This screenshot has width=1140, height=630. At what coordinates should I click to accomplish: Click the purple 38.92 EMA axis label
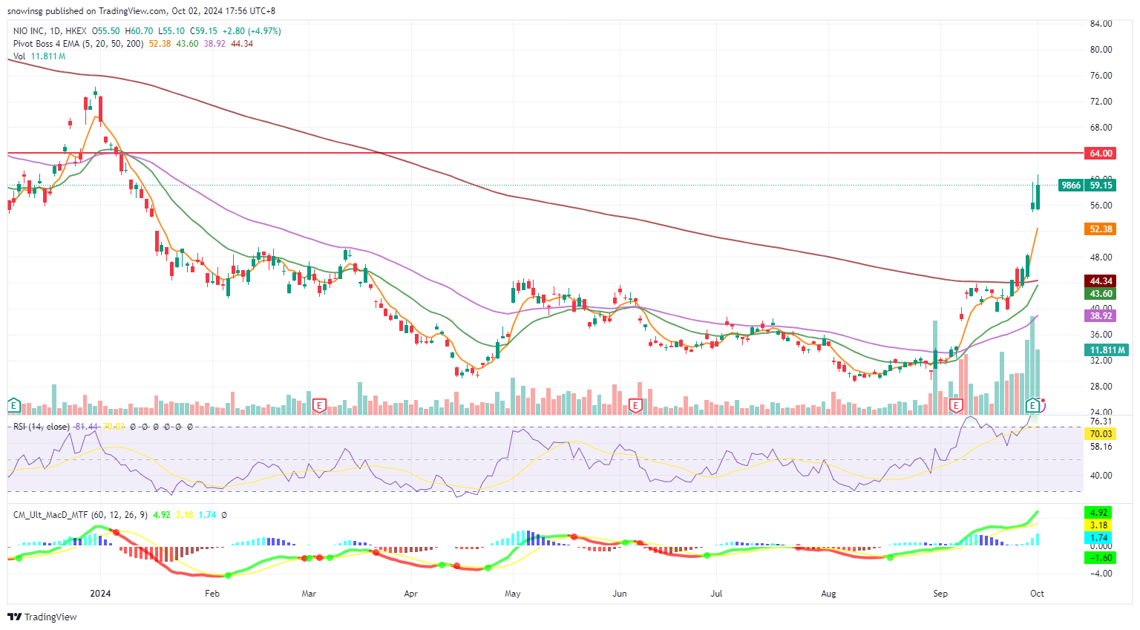click(x=1101, y=316)
